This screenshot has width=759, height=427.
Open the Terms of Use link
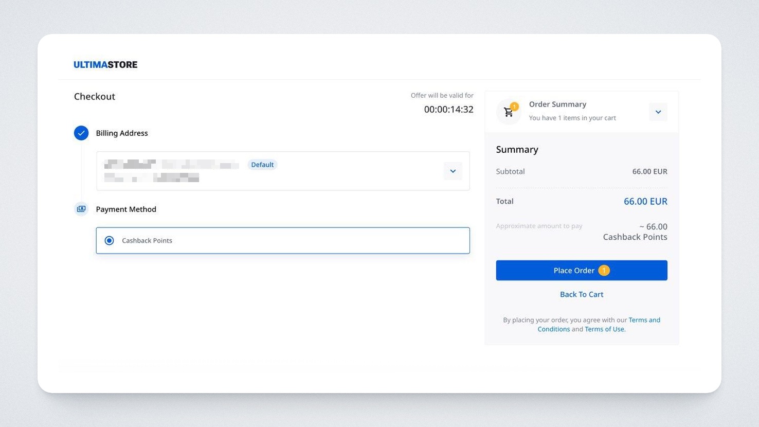coord(604,329)
